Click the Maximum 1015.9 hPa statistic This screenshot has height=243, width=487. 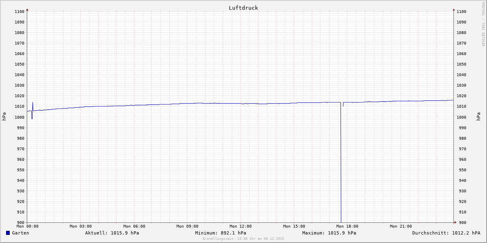tap(329, 233)
